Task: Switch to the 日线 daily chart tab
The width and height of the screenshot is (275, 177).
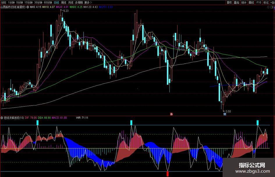Action: [x=56, y=2]
